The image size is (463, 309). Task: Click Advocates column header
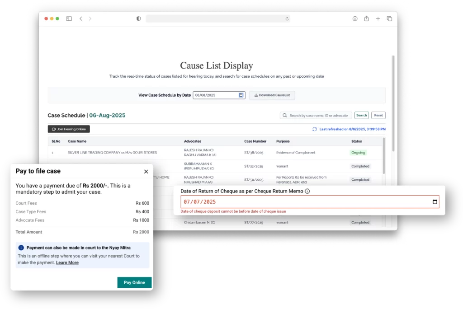pyautogui.click(x=193, y=141)
